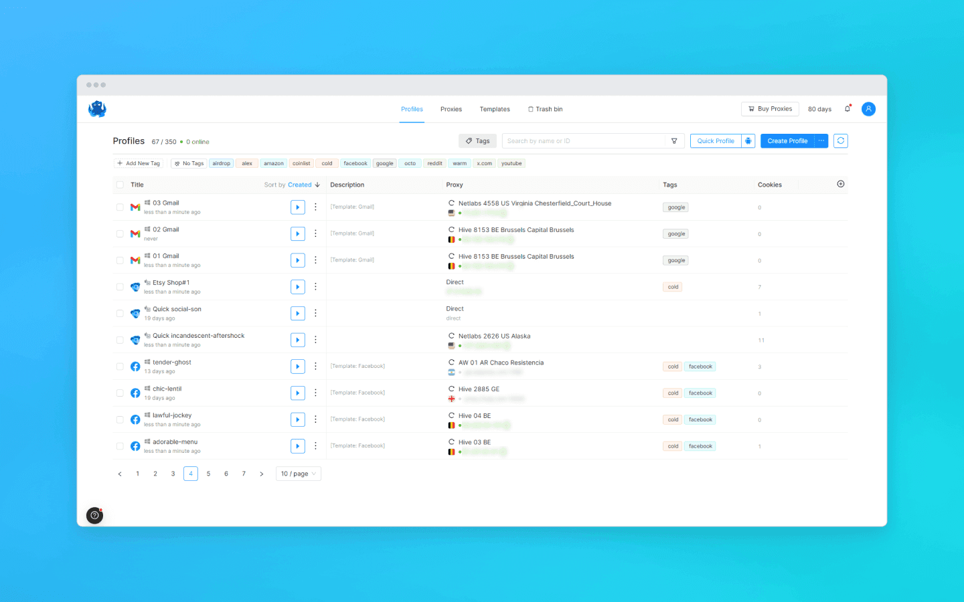The image size is (964, 602).
Task: Click the Quick Profile button
Action: [x=716, y=141]
